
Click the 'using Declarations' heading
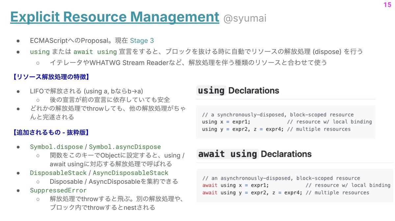pos(238,91)
